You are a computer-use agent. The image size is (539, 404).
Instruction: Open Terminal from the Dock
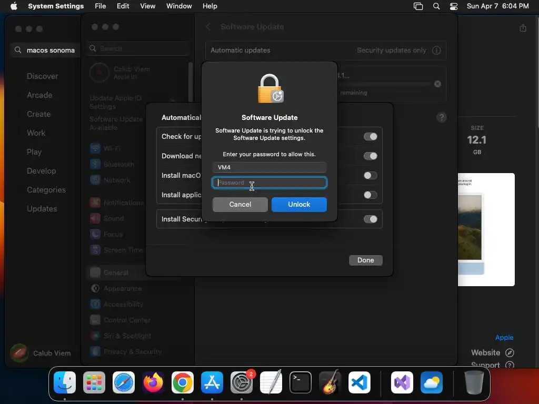point(301,382)
